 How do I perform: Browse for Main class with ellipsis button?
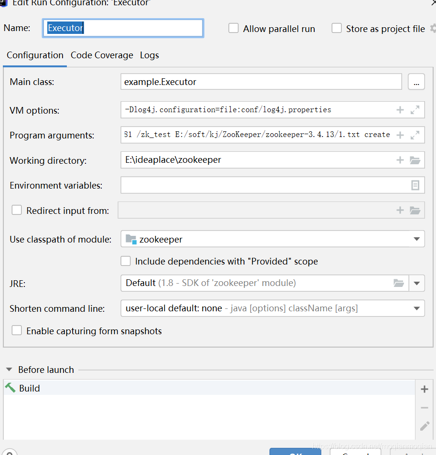(416, 82)
